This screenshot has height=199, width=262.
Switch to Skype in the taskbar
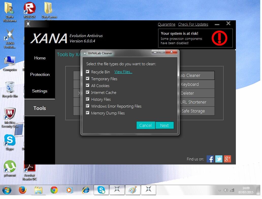(101, 190)
